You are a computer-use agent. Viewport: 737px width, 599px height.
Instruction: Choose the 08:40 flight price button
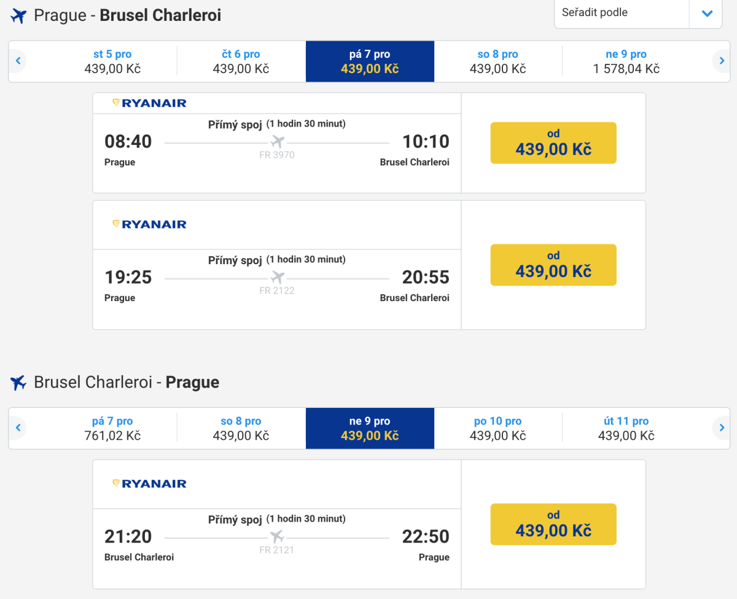pyautogui.click(x=553, y=143)
